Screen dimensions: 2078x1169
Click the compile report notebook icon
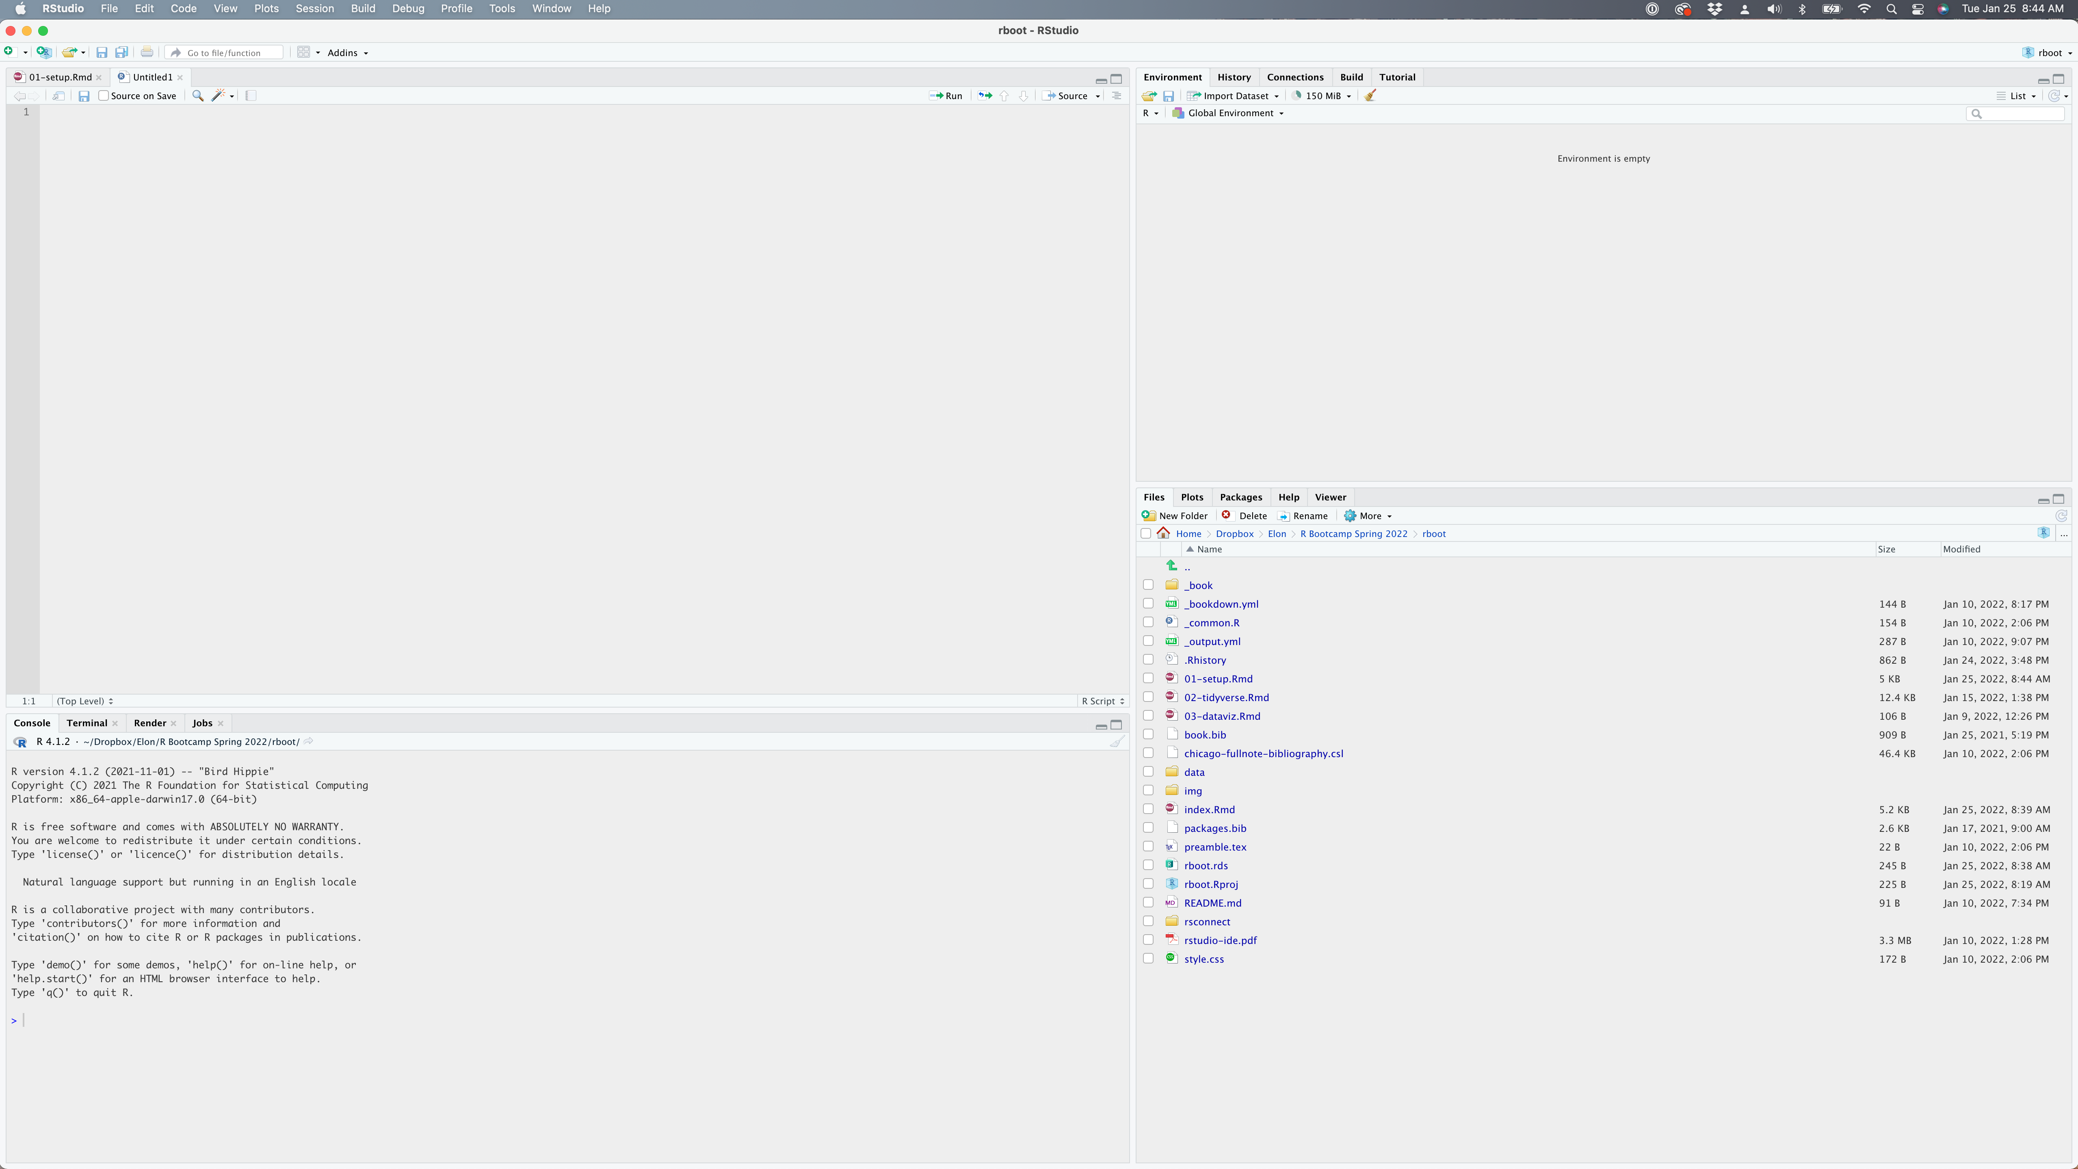point(251,96)
